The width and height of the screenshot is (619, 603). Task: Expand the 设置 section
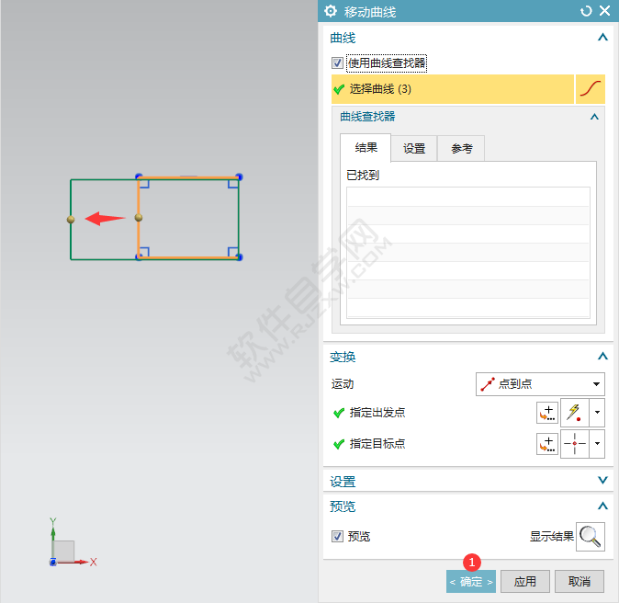click(602, 481)
